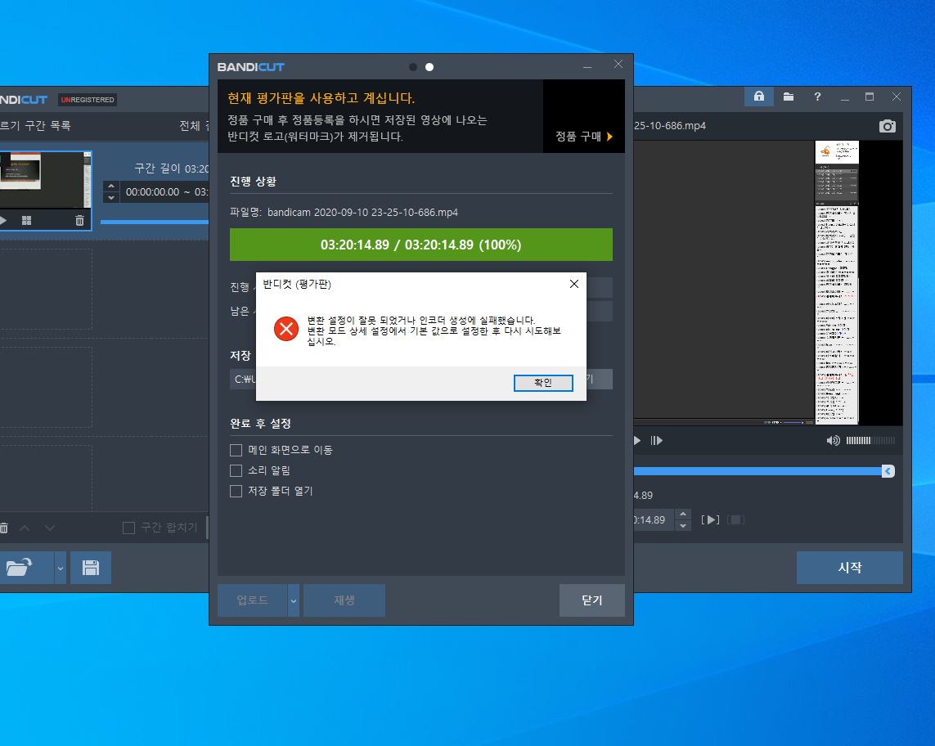Open the 정품 구매 purchase link

click(584, 137)
